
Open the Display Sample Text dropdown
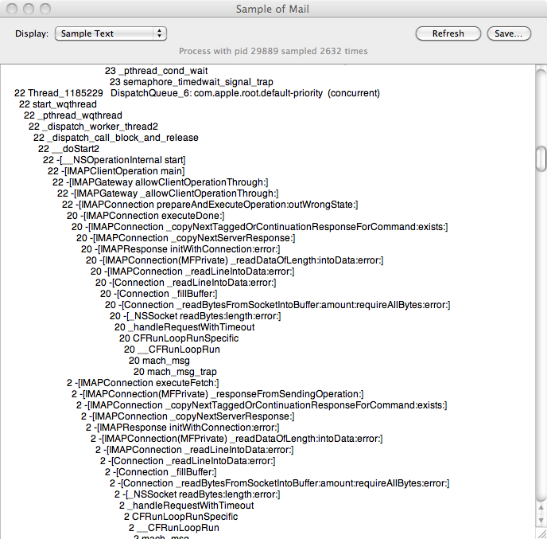pyautogui.click(x=111, y=33)
